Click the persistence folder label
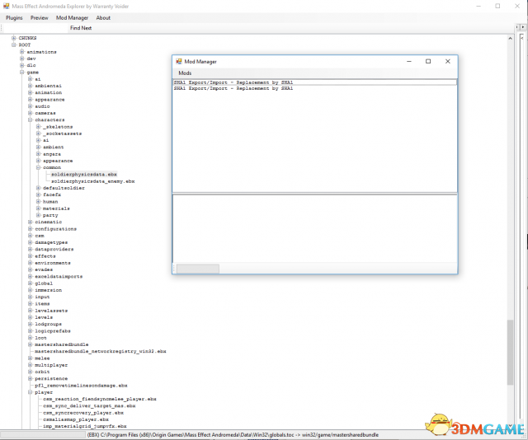 click(x=51, y=378)
